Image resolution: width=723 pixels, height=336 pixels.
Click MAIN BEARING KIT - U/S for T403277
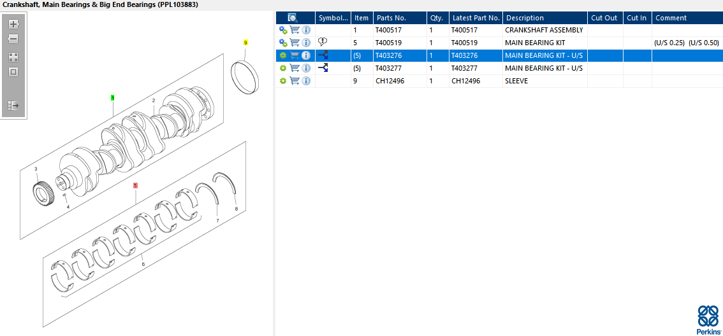click(x=544, y=68)
